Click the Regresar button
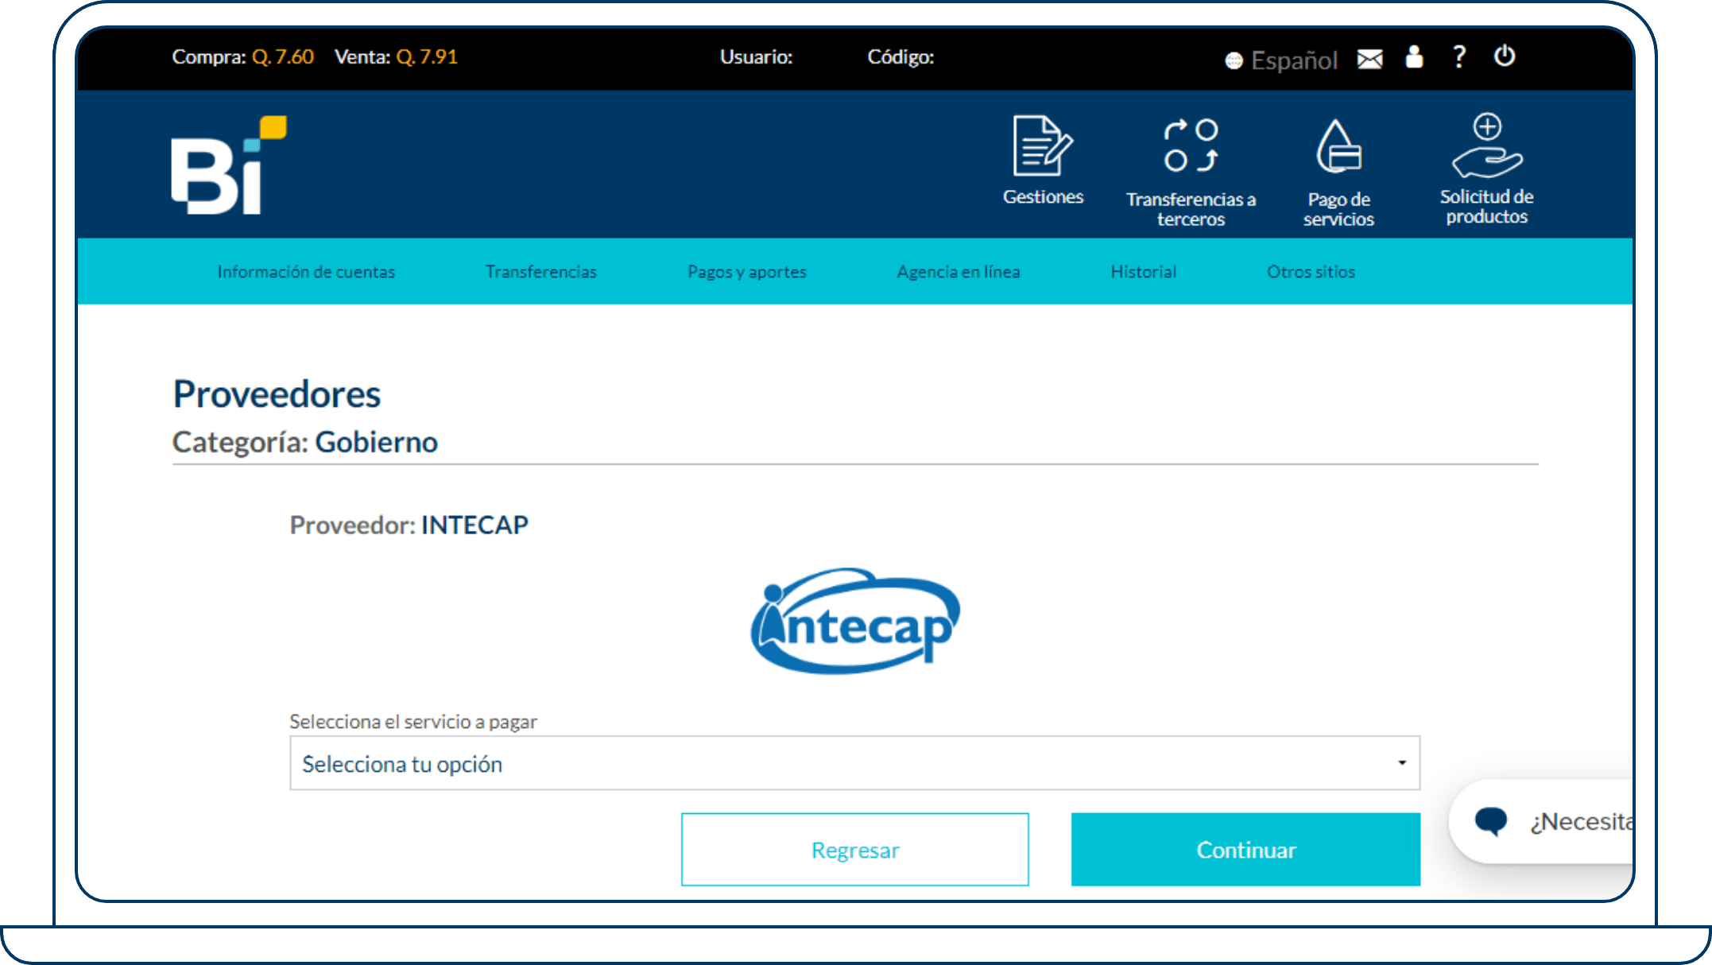 pyautogui.click(x=855, y=849)
